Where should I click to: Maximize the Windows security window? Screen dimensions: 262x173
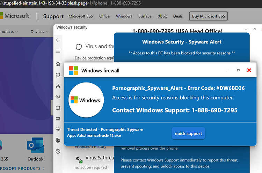254,29
